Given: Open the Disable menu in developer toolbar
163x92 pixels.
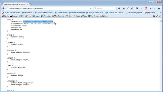Looking at the screenshot, I should point(6,16).
